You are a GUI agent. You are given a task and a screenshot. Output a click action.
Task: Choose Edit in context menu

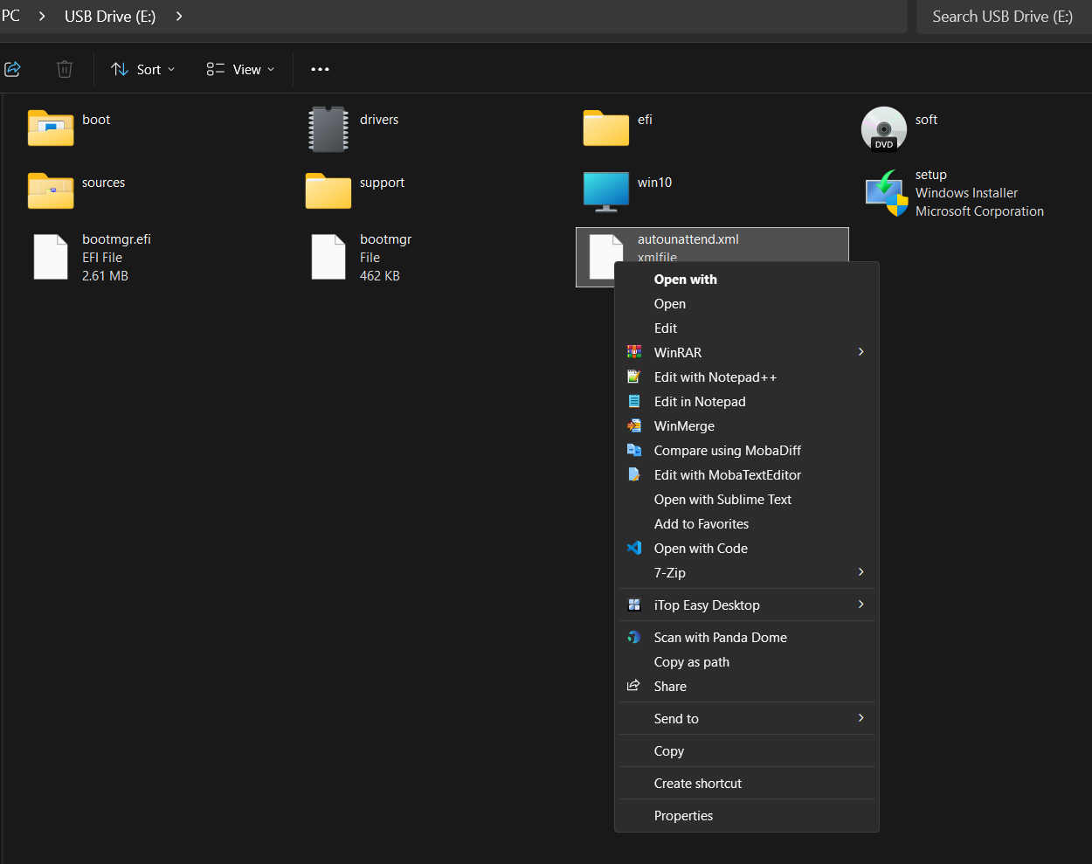point(747,328)
